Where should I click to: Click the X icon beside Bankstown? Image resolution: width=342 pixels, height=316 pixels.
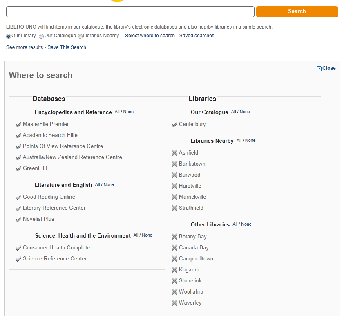click(x=174, y=164)
